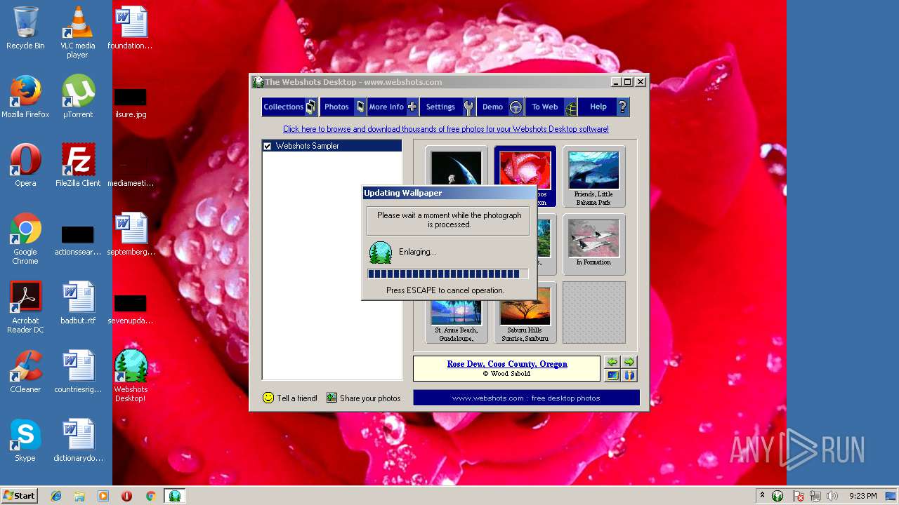Select the Saburu Hills Sunrise thumbnail
This screenshot has height=505, width=899.
[x=525, y=321]
